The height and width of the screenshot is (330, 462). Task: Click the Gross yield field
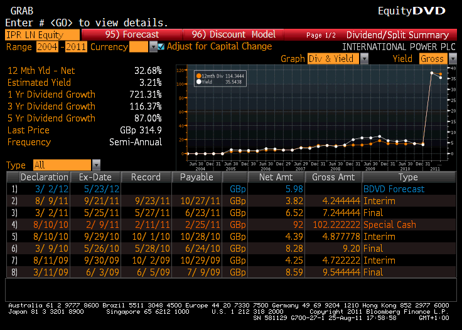433,58
